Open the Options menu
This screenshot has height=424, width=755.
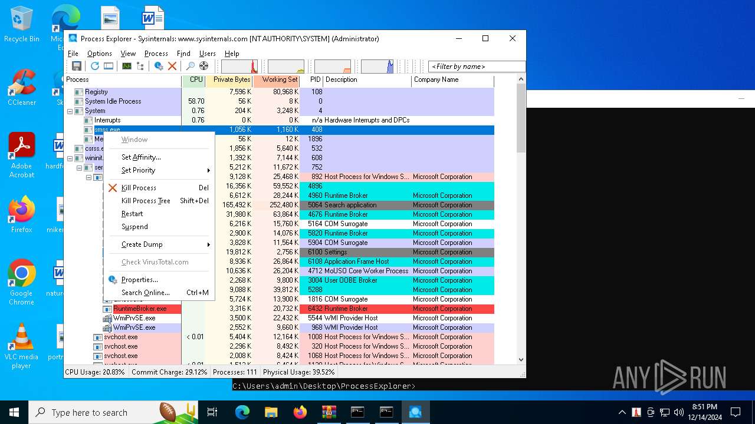pyautogui.click(x=100, y=54)
